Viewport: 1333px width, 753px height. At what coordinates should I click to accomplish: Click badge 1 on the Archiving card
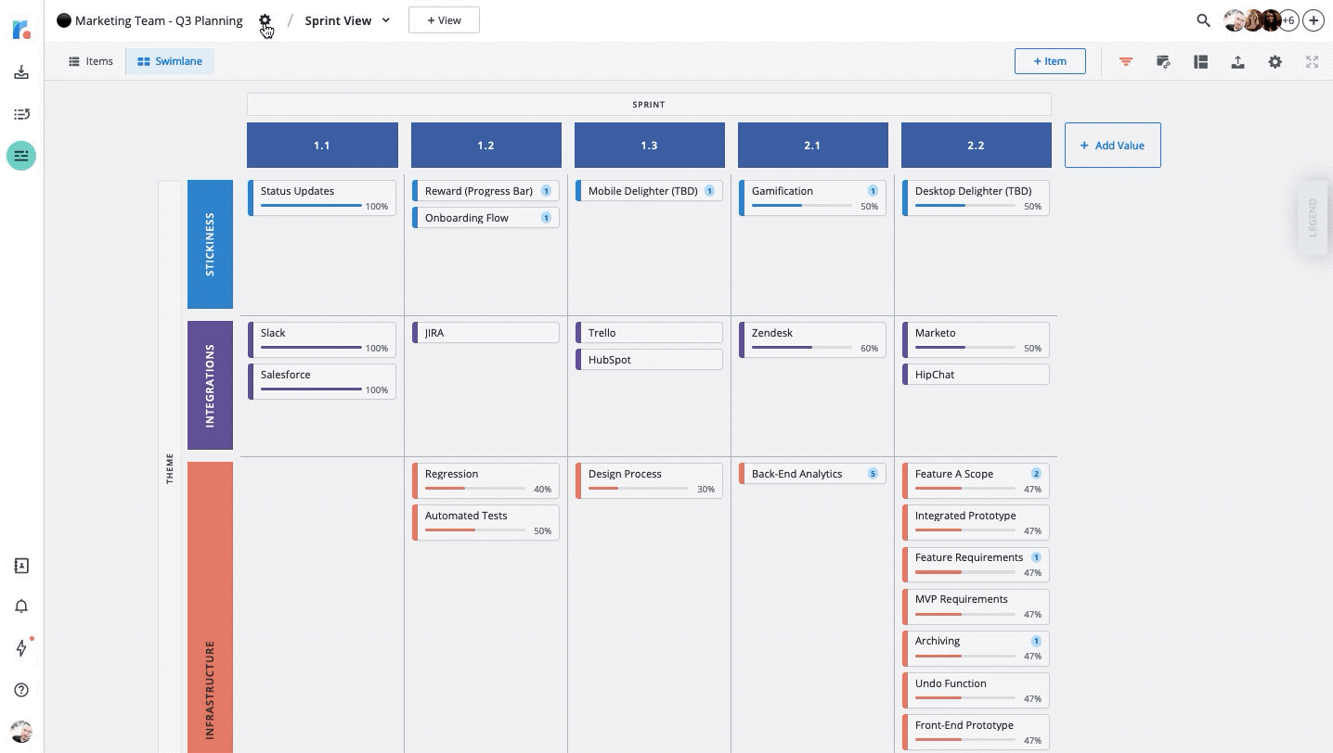(x=1036, y=641)
